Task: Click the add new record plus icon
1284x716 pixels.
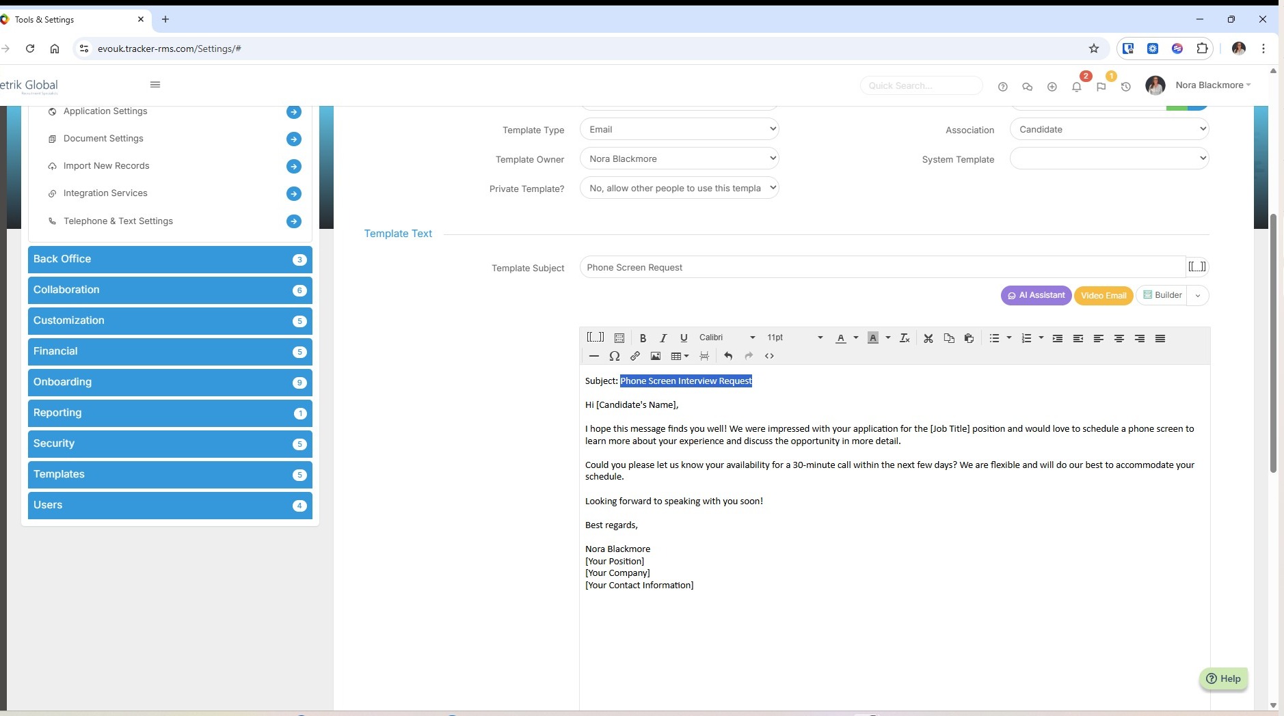Action: (x=1052, y=87)
